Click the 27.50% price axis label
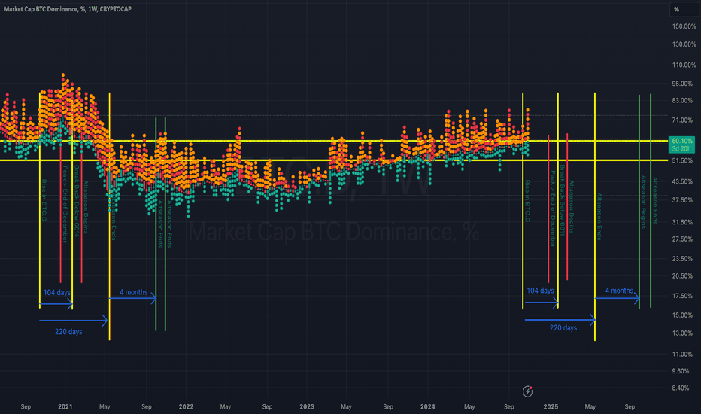 pos(684,239)
